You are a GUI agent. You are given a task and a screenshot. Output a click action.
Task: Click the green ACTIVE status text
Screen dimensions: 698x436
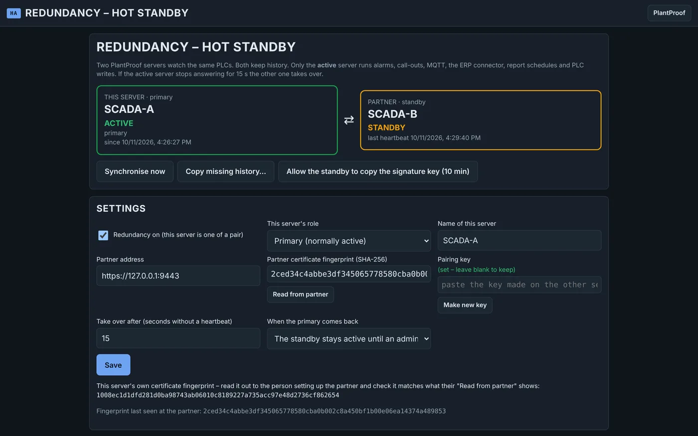coord(119,123)
